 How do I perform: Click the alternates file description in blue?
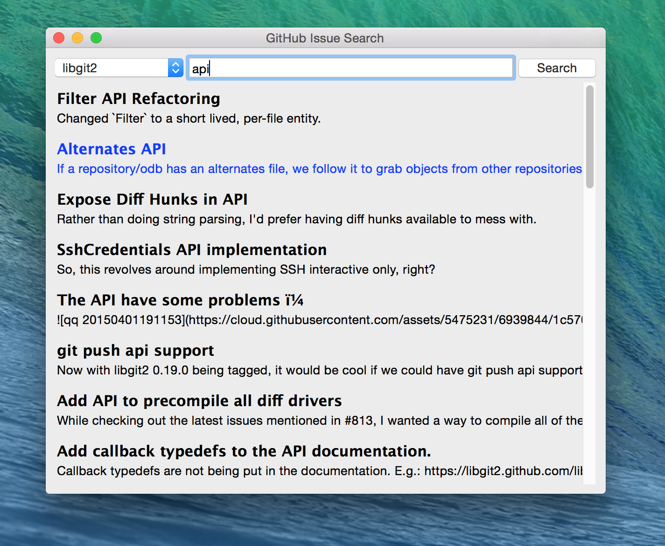319,169
